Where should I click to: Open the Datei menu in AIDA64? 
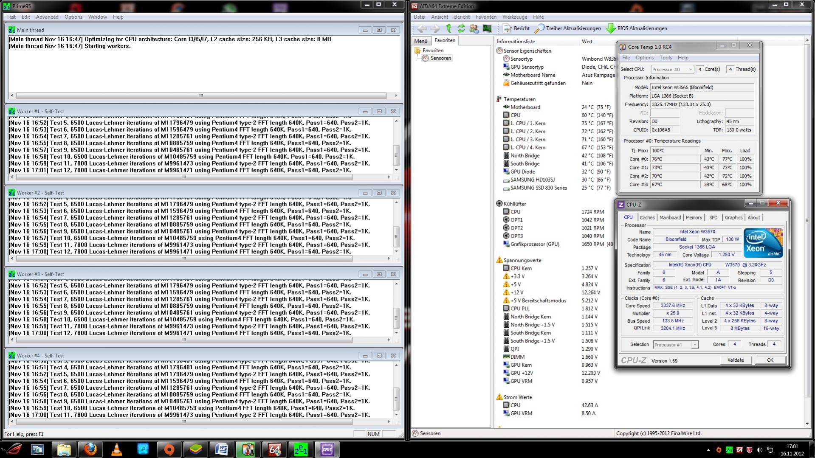click(419, 17)
